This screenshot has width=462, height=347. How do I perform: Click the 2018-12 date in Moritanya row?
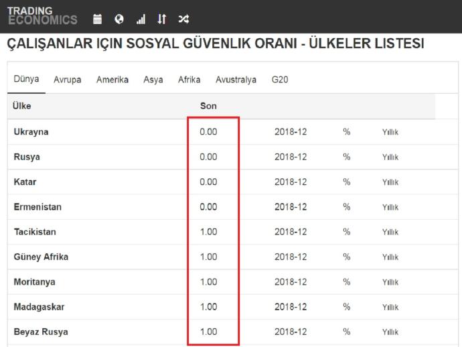coord(291,282)
